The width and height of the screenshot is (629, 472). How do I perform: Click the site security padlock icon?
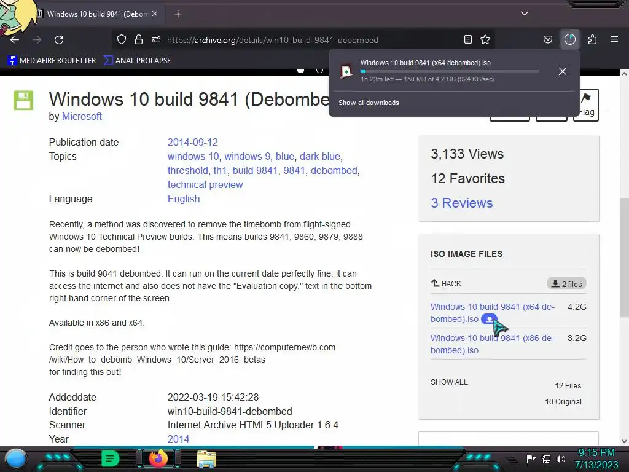click(139, 40)
